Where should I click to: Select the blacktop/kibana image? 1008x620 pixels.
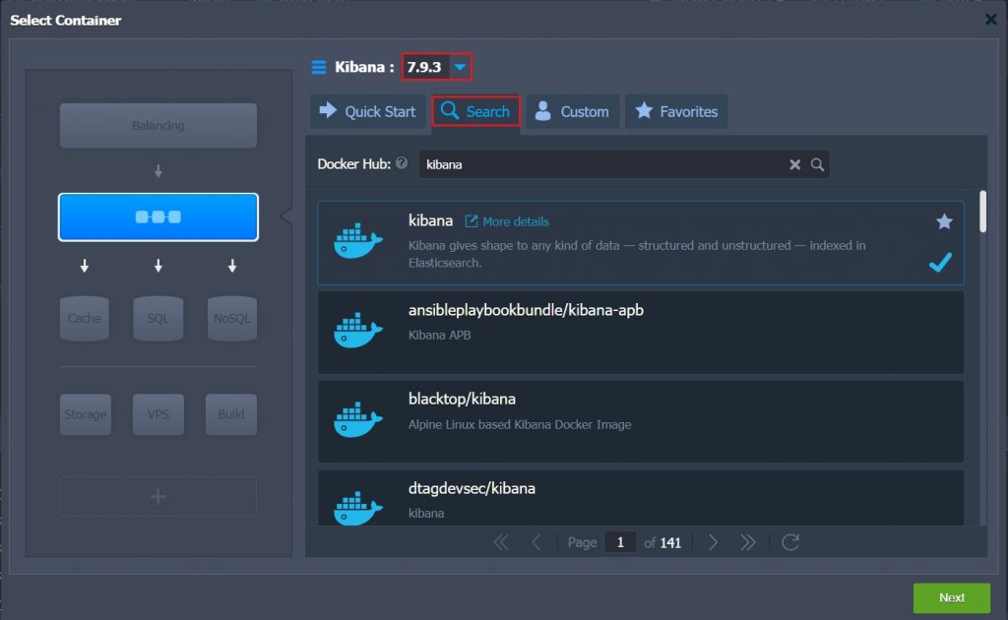click(640, 421)
